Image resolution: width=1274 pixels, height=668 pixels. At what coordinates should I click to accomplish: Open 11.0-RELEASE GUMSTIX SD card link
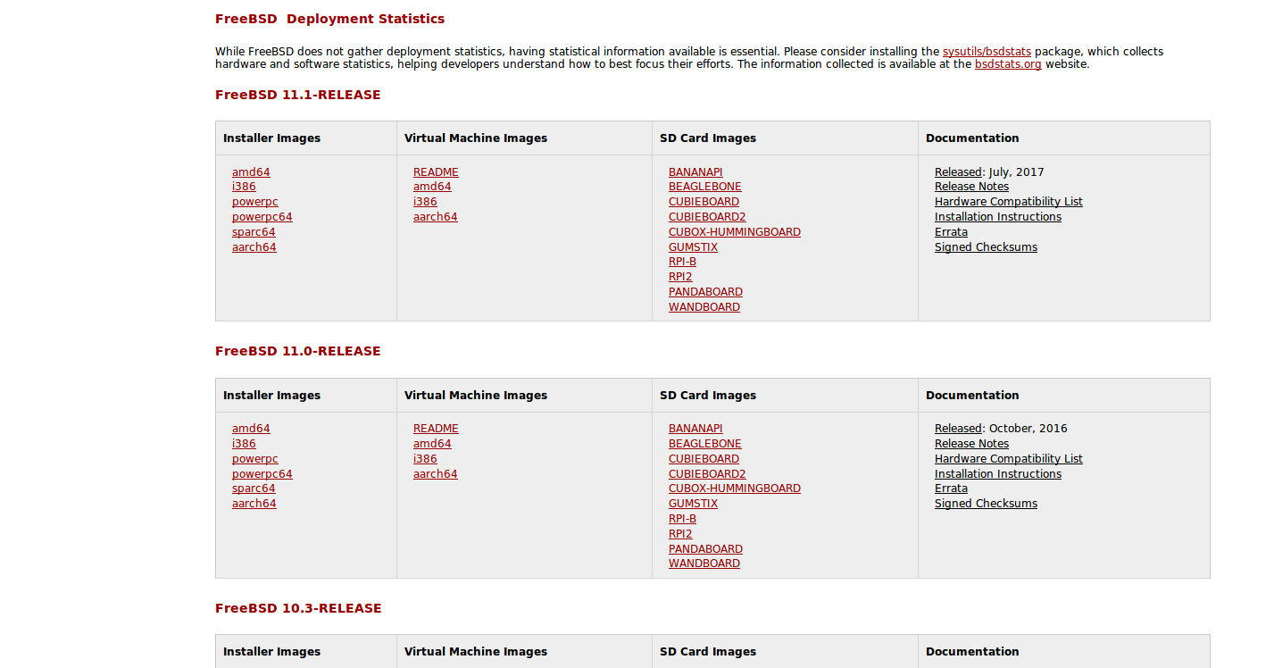pos(693,504)
